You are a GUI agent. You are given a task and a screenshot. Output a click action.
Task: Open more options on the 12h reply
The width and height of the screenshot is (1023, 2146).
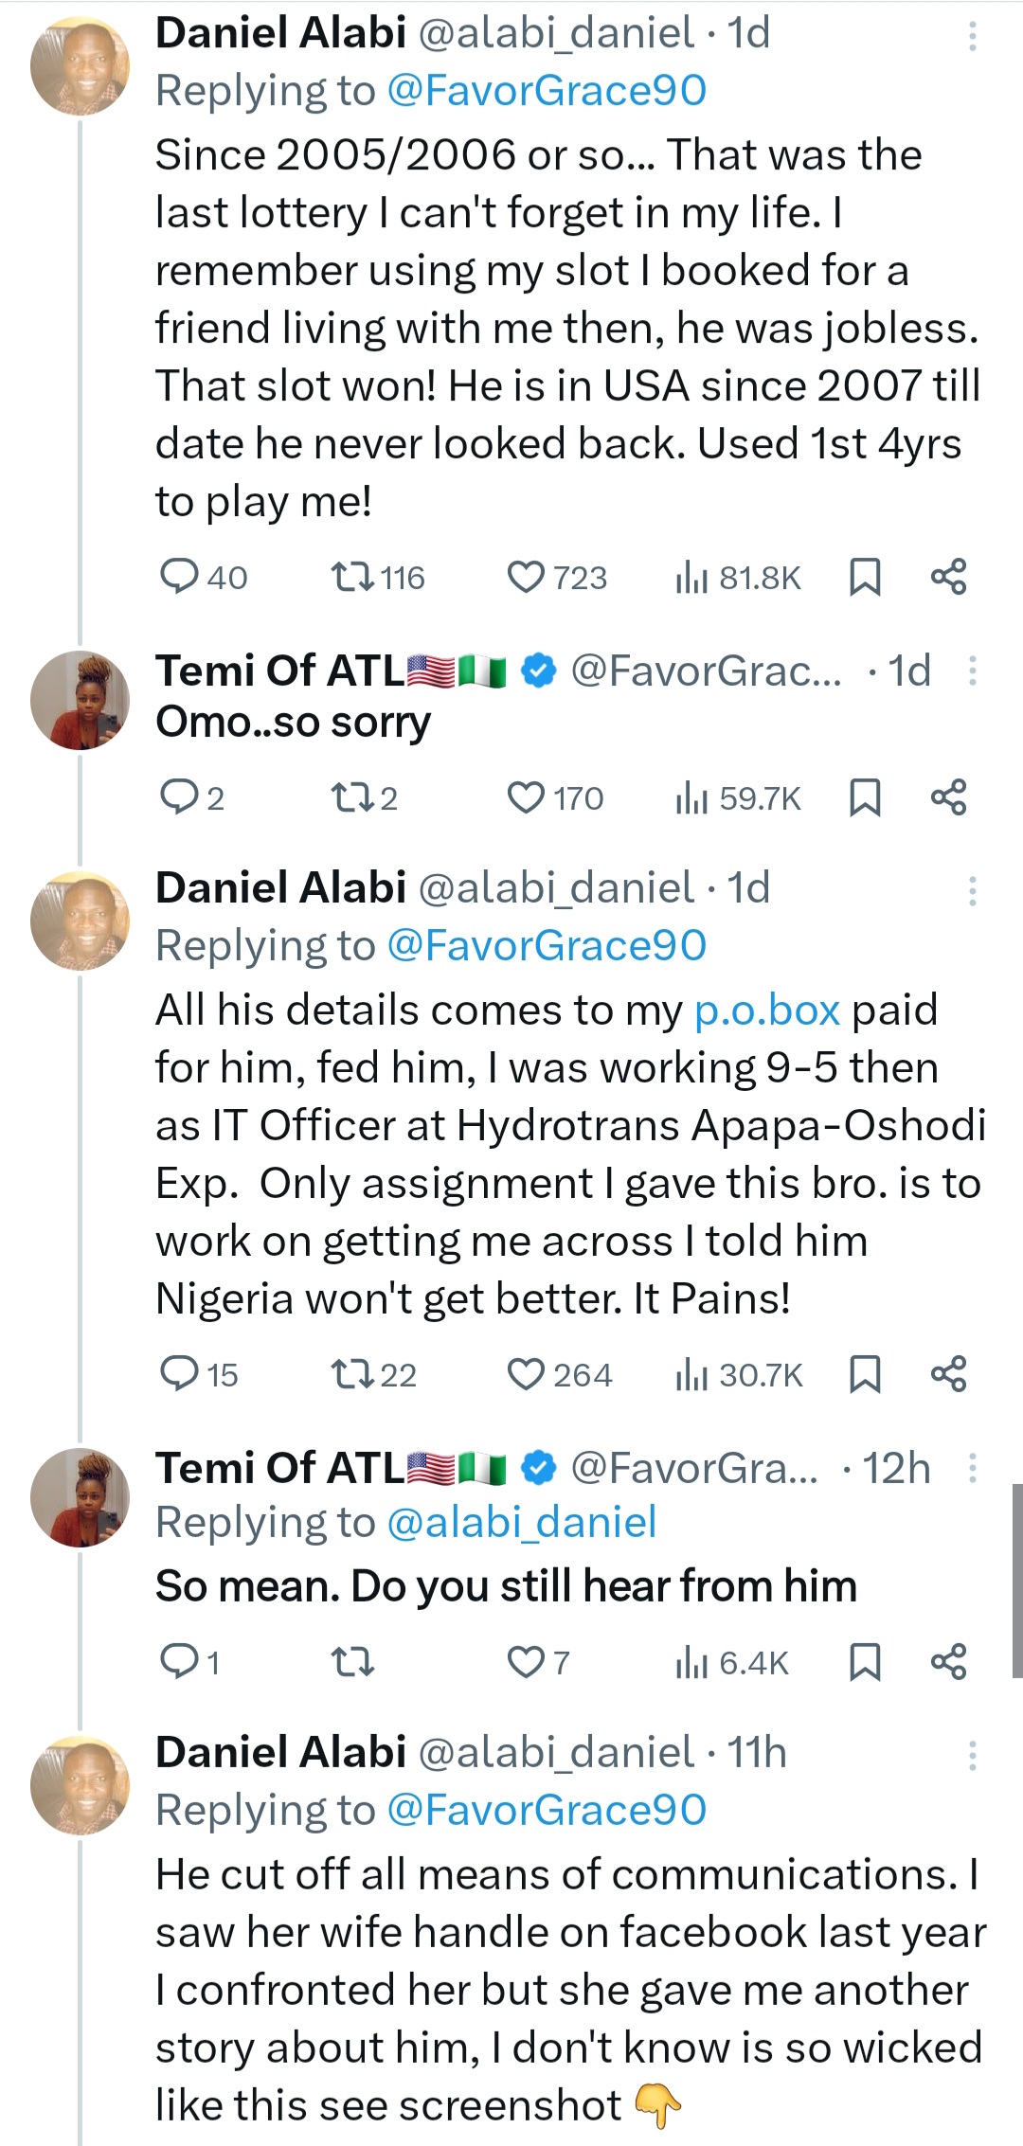(972, 1469)
